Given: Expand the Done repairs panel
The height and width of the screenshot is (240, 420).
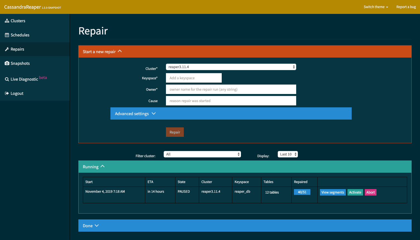Looking at the screenshot, I should (245, 226).
